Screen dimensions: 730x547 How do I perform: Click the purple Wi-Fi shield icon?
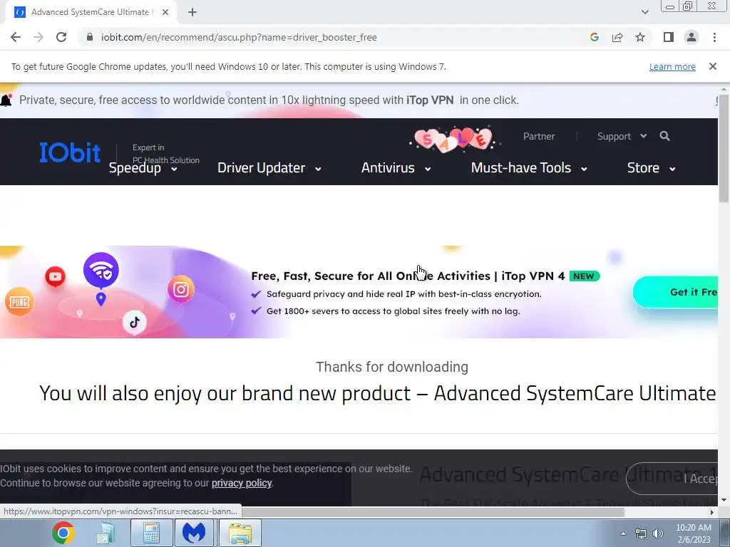(101, 270)
